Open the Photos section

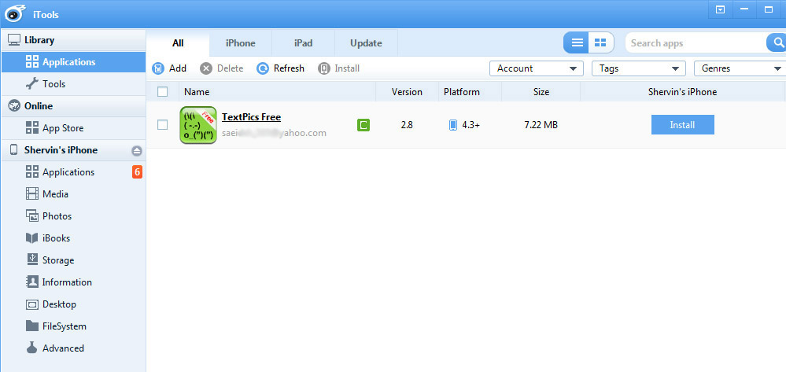pyautogui.click(x=73, y=216)
